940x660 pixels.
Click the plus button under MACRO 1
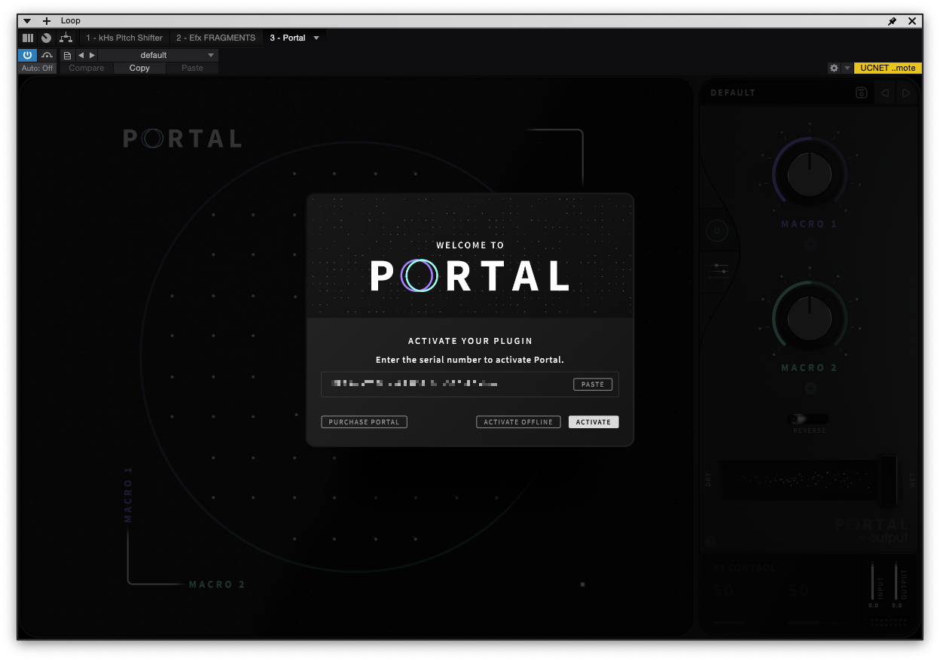[x=810, y=245]
